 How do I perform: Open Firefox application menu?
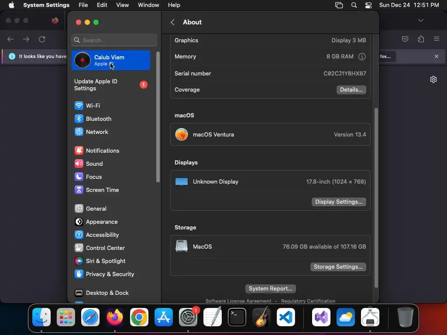pyautogui.click(x=437, y=39)
